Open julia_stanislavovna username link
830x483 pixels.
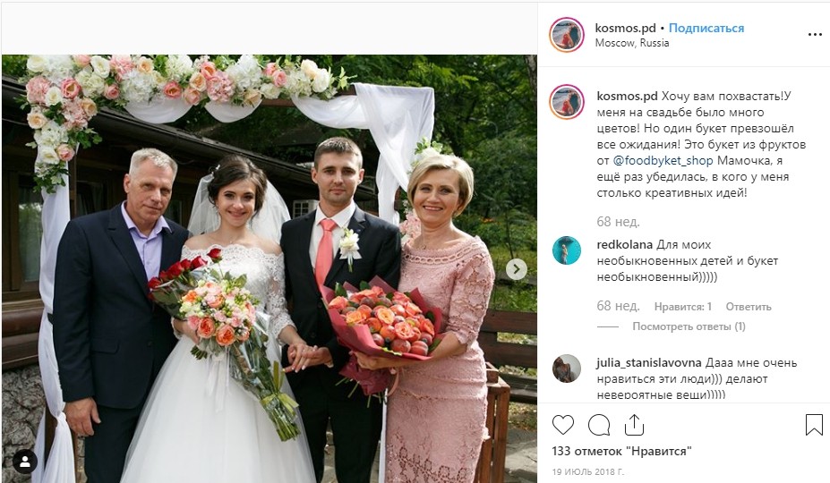(x=649, y=363)
